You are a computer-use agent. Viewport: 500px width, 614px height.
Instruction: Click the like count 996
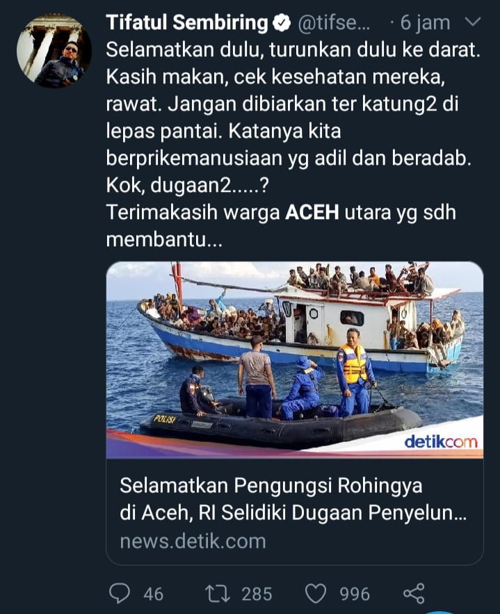coord(355,594)
